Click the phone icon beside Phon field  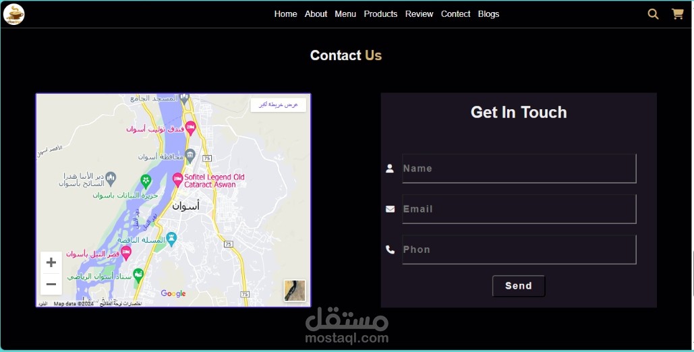[x=390, y=250]
